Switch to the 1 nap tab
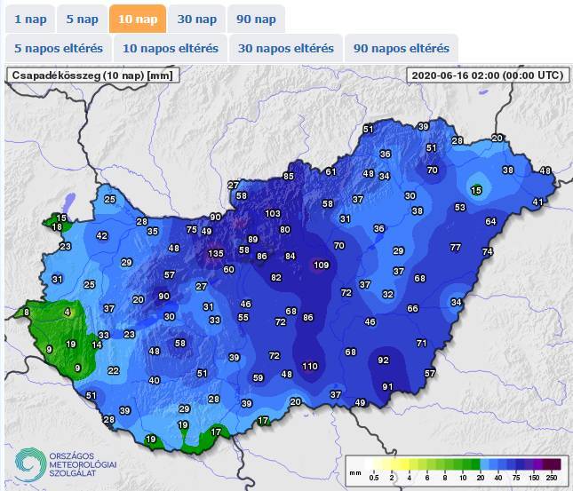 [28, 19]
